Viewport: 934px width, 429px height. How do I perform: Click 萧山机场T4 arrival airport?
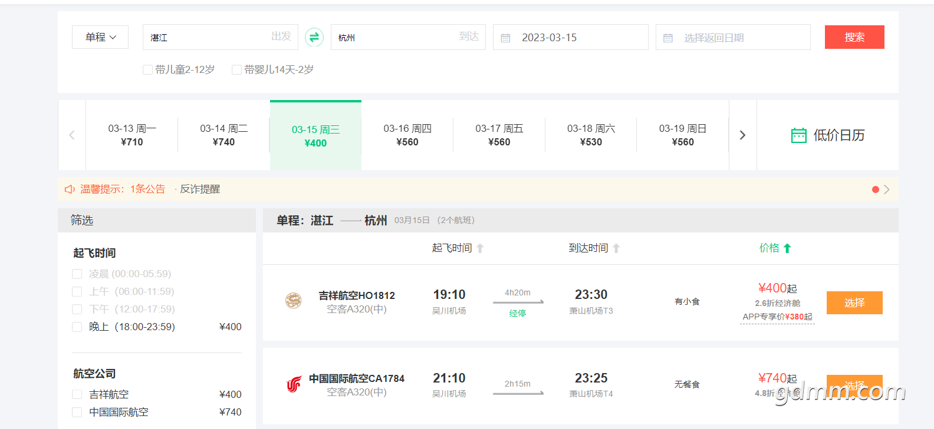tap(591, 394)
